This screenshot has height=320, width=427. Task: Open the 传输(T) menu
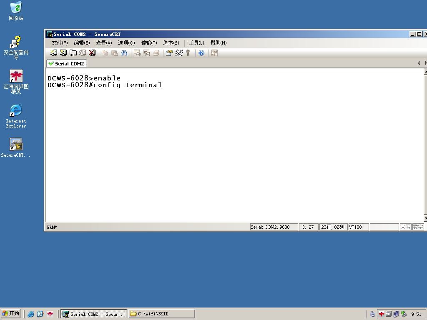(149, 43)
